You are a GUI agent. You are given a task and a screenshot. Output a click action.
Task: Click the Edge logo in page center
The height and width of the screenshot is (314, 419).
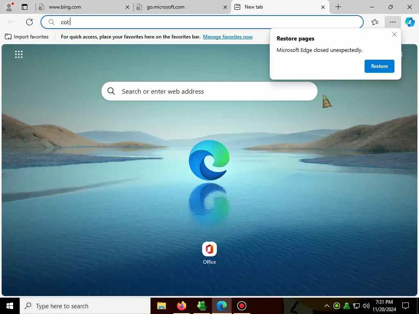click(x=209, y=160)
